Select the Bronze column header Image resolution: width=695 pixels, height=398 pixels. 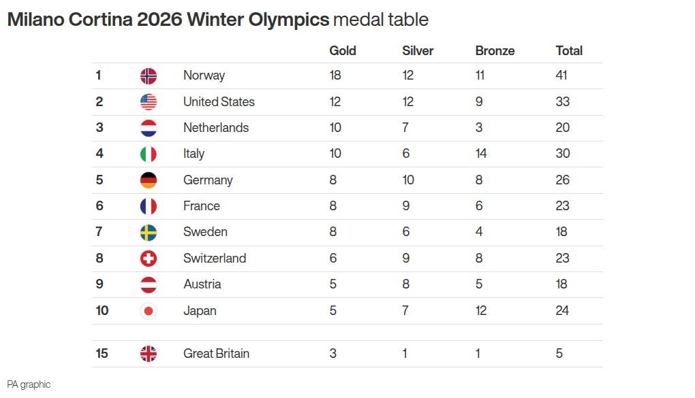pos(495,50)
